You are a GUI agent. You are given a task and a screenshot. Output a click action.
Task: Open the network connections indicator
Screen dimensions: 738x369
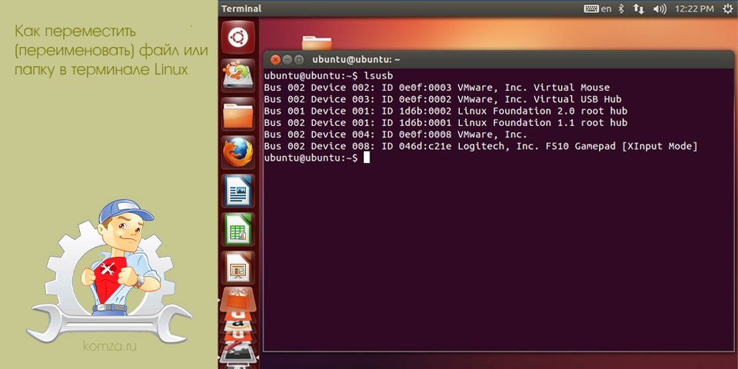tap(638, 8)
